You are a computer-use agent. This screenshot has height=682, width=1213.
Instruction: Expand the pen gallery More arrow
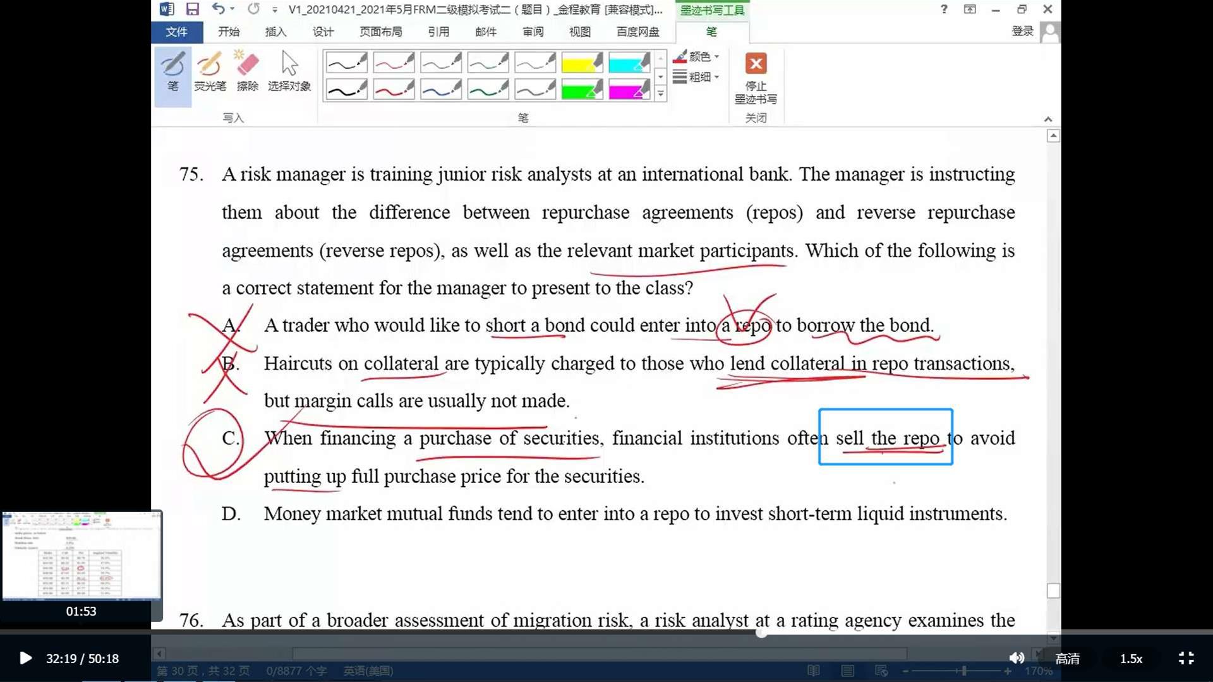(x=660, y=94)
